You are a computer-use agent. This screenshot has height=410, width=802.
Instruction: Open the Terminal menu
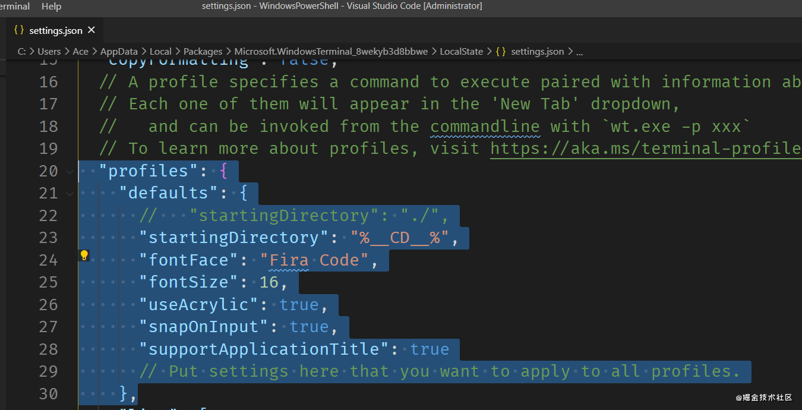[x=15, y=7]
